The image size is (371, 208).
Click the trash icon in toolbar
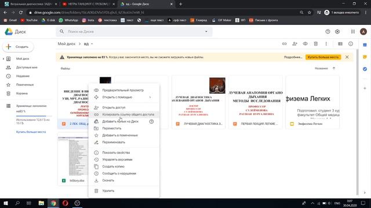[315, 44]
